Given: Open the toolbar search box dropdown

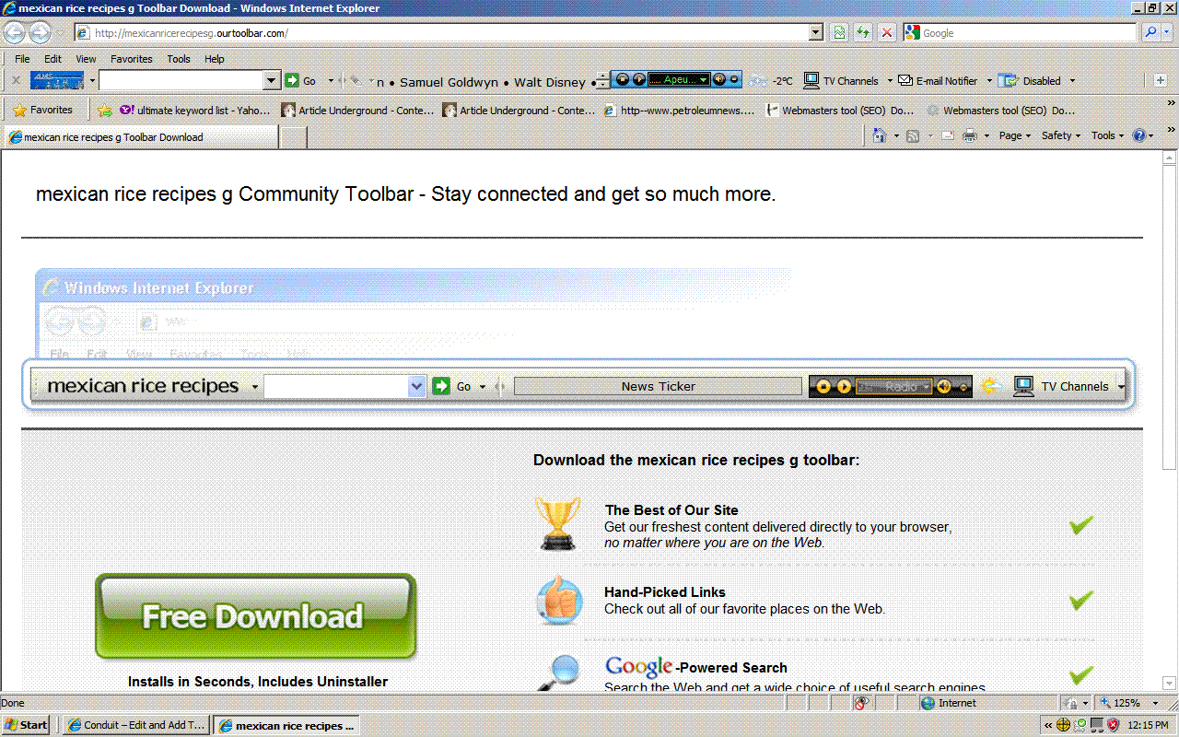Looking at the screenshot, I should click(271, 81).
